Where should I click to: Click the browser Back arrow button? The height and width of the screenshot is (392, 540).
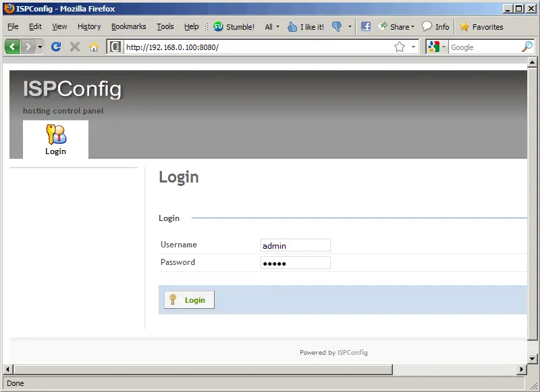point(13,47)
